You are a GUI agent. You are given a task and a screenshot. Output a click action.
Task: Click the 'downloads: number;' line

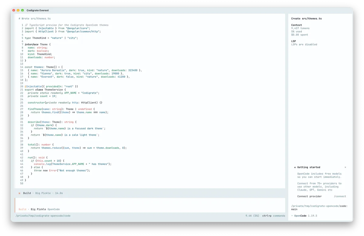(x=42, y=57)
